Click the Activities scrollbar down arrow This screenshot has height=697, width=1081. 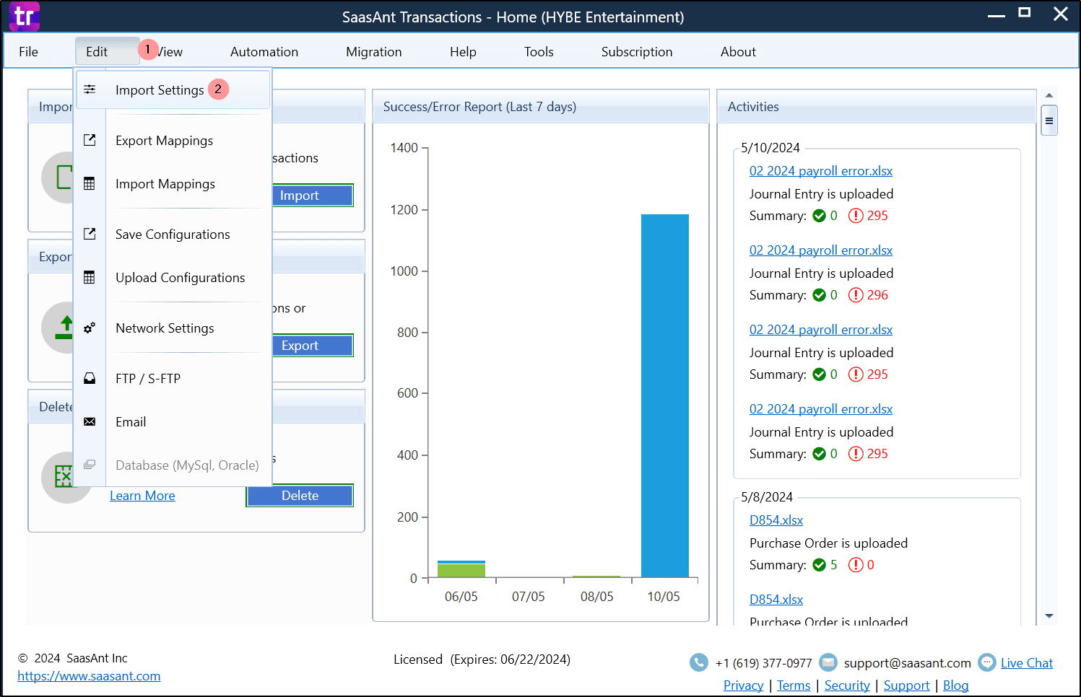point(1049,615)
